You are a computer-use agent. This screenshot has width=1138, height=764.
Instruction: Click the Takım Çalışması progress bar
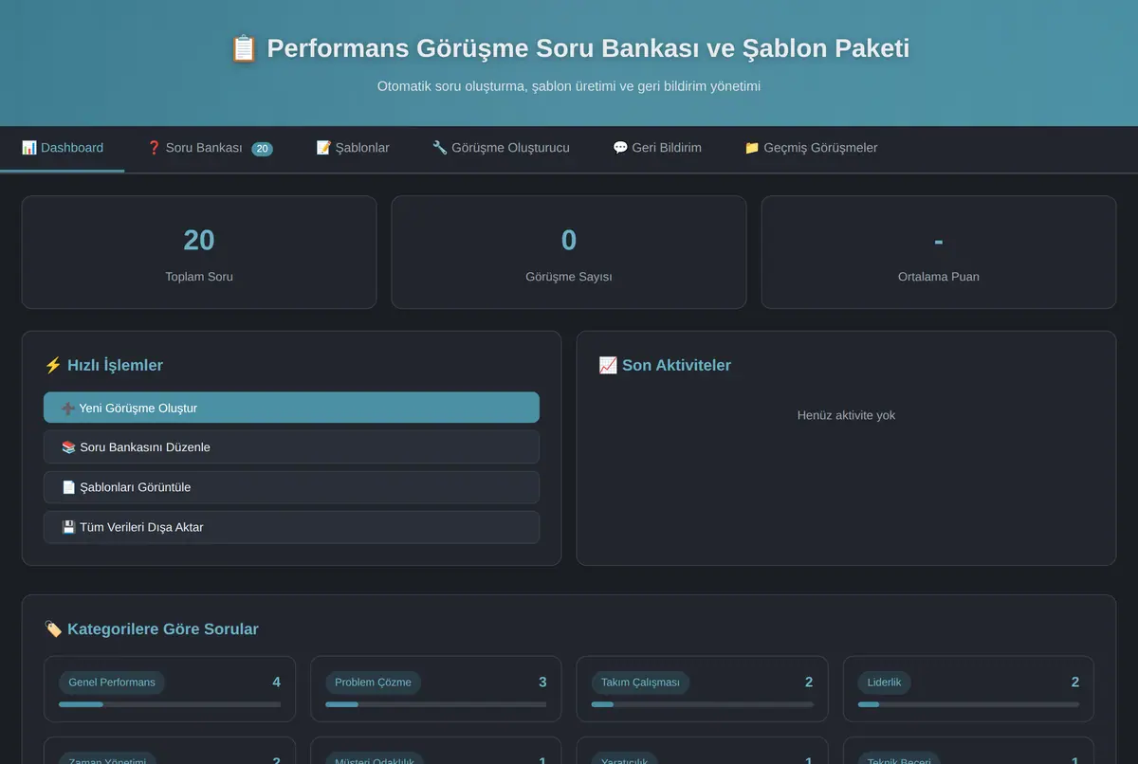(x=702, y=704)
